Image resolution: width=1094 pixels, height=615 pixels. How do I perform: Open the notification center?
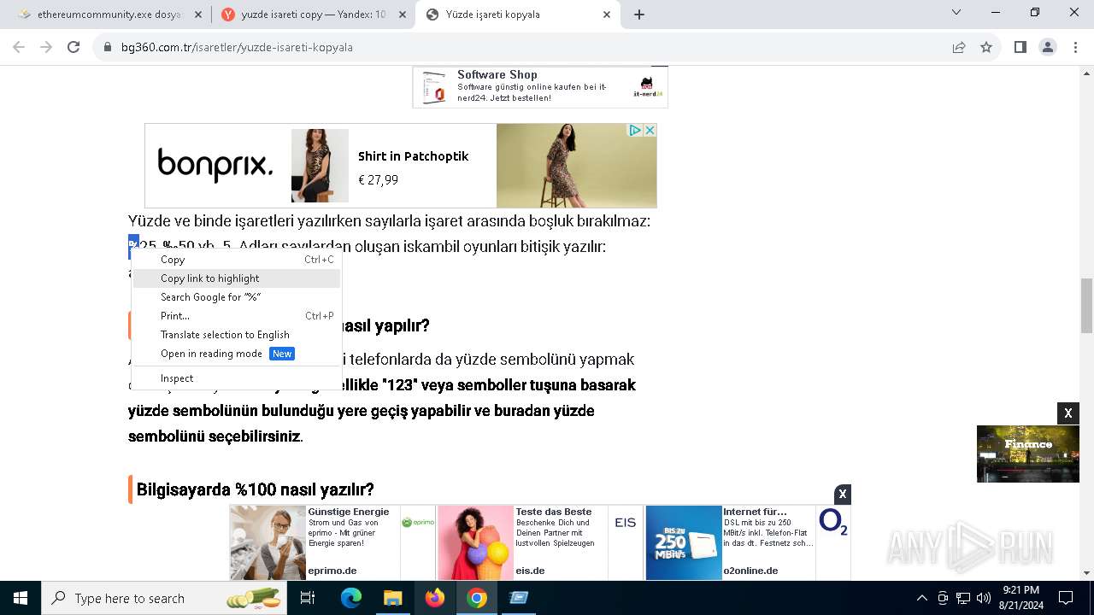(x=1066, y=598)
